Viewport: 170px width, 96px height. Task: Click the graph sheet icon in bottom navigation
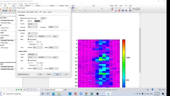[38, 90]
